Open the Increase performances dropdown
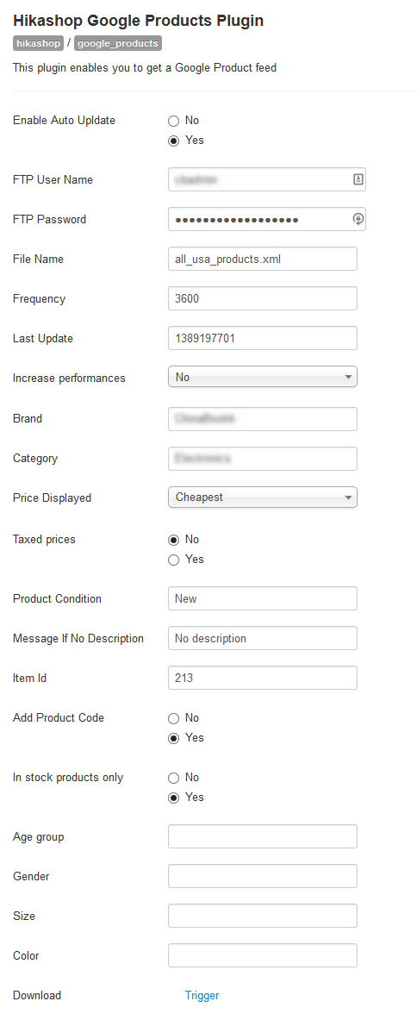 click(x=263, y=378)
